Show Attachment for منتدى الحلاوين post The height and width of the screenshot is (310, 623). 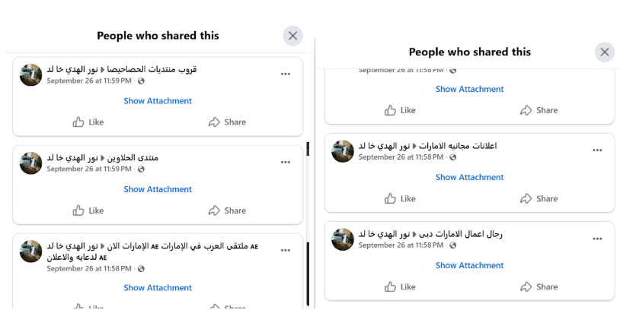[158, 189]
